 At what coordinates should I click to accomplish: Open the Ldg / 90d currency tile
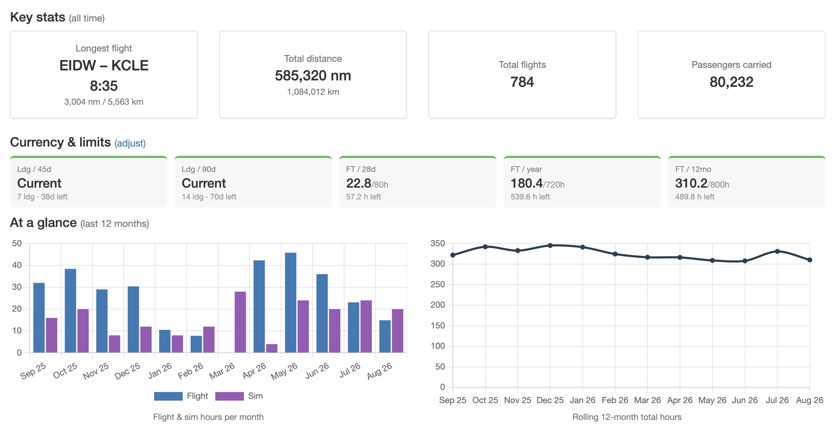253,182
